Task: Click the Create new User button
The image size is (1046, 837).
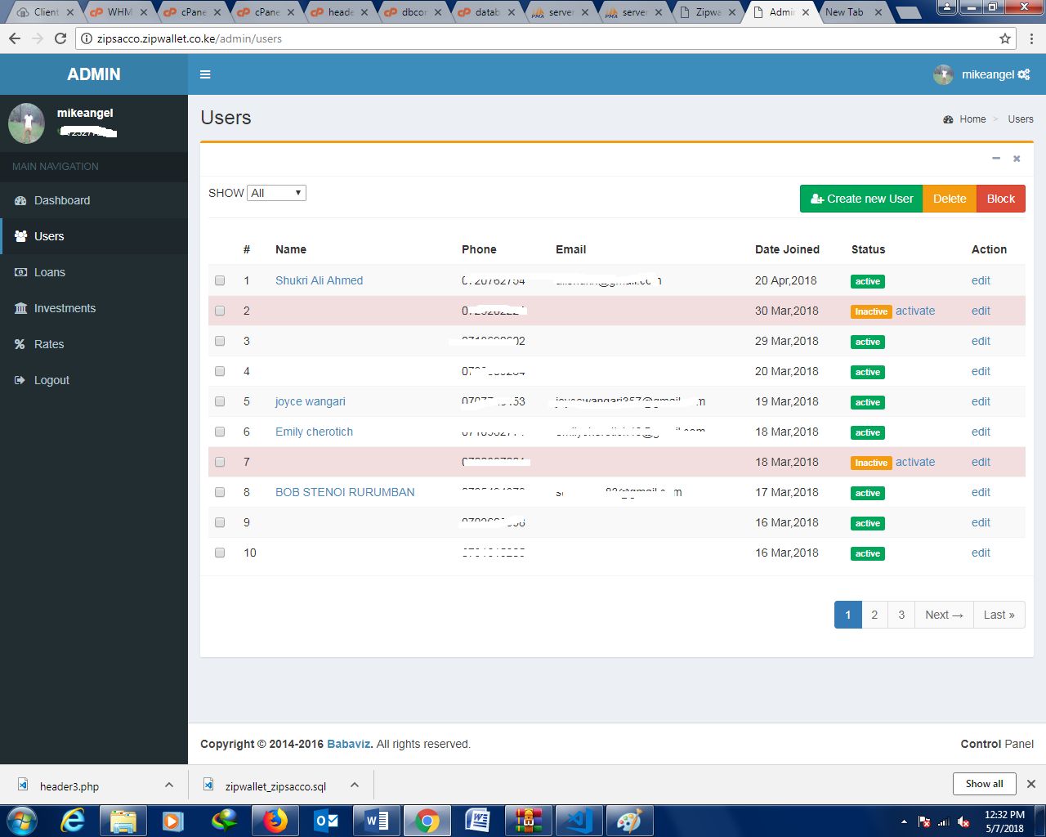Action: pyautogui.click(x=861, y=199)
